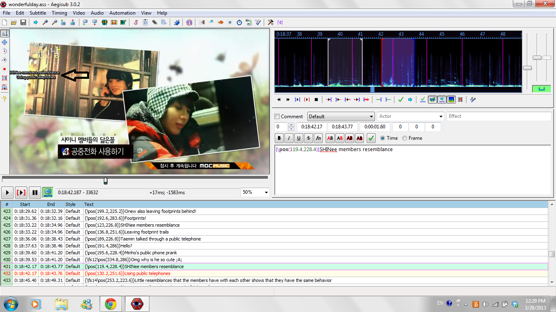Toggle go to next line on commit
This screenshot has height=312, width=556.
432,100
